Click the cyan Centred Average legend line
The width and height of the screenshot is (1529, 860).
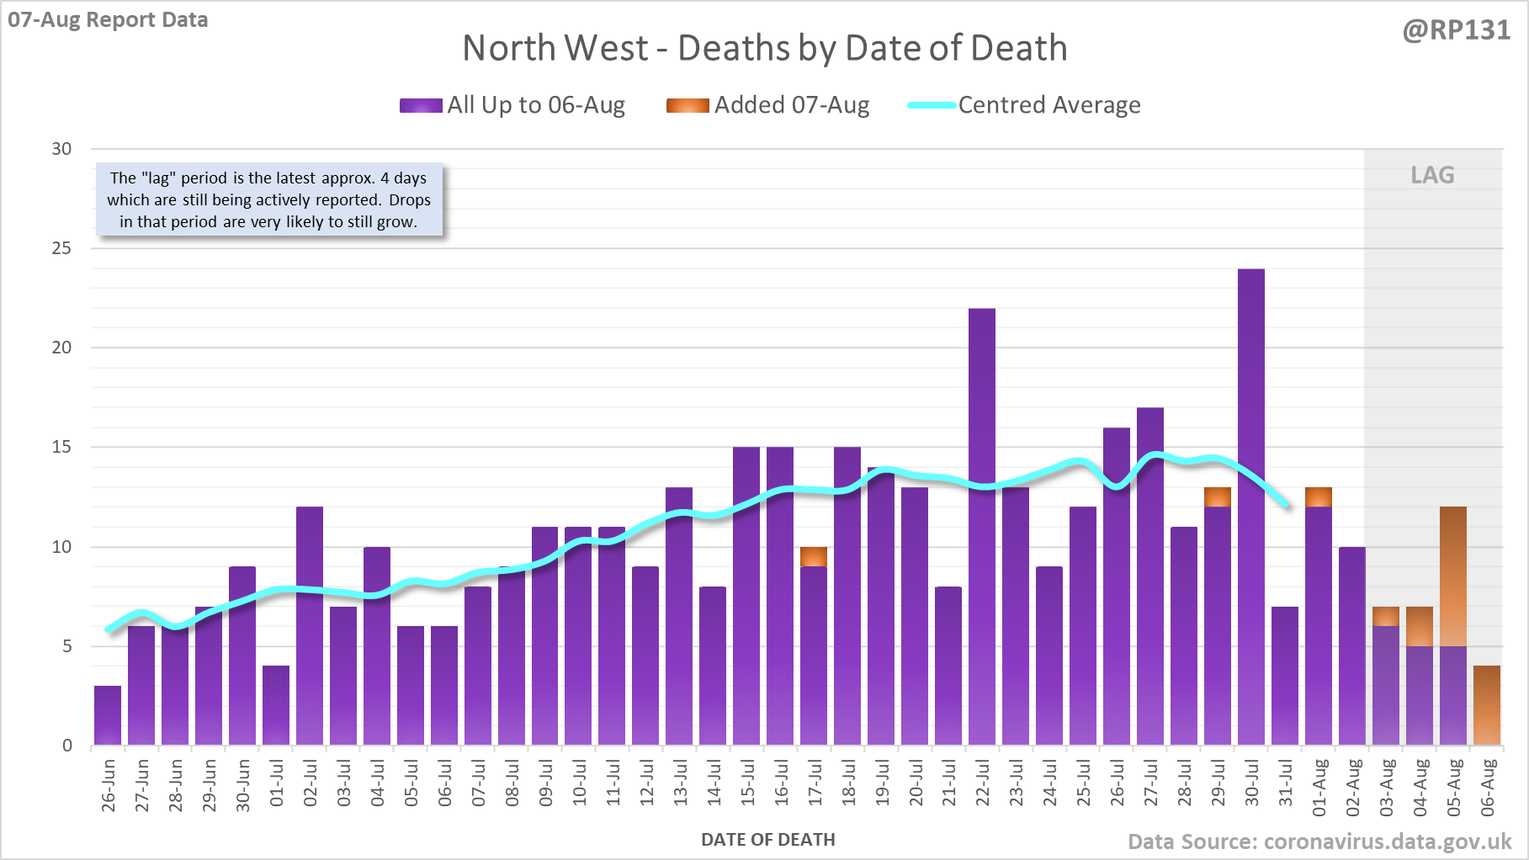coord(932,105)
